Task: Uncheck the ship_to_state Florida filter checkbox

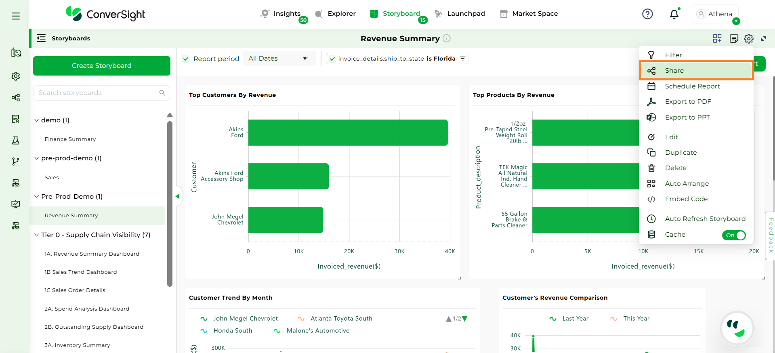Action: coord(332,59)
